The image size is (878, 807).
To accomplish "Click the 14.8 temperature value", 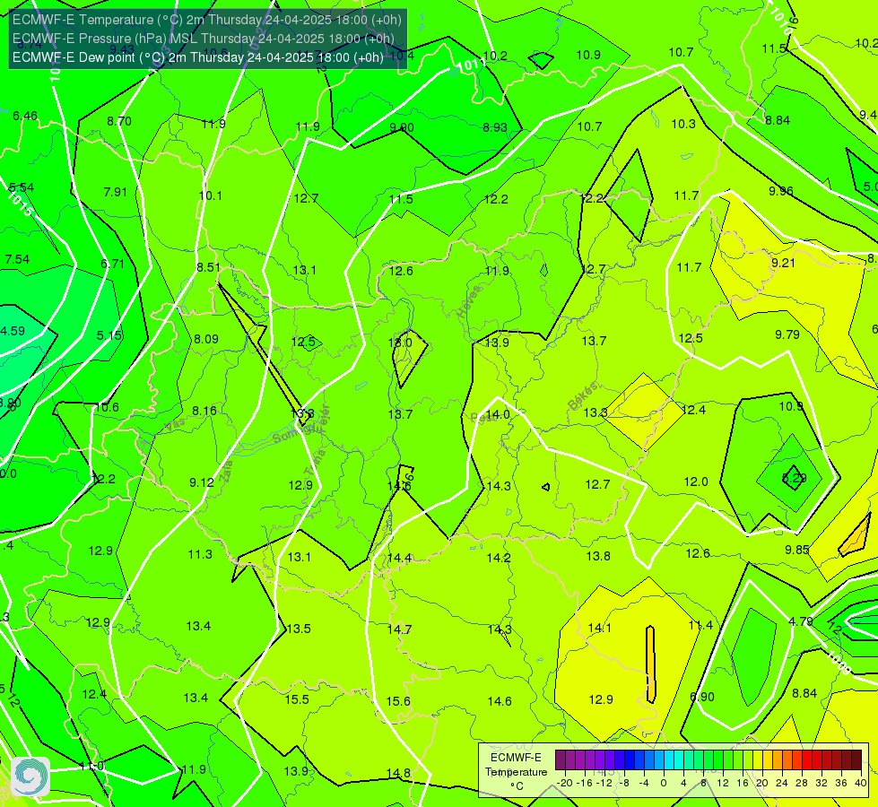I will pyautogui.click(x=398, y=773).
